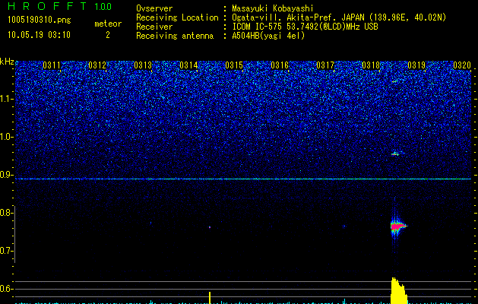This screenshot has width=478, height=304.
Task: Click the 'Receiver' label
Action: click(154, 27)
